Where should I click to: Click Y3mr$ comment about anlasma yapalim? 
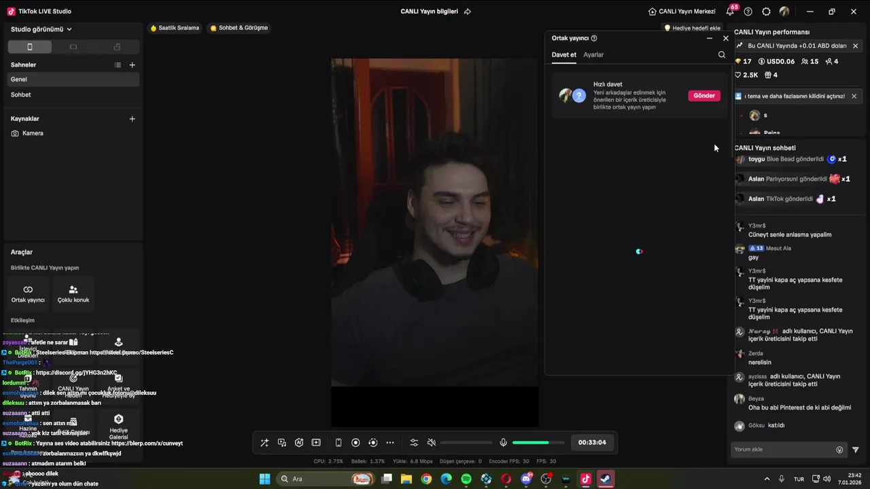click(789, 235)
